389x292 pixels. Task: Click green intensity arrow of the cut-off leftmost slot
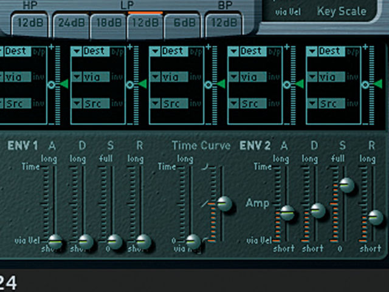[64, 84]
